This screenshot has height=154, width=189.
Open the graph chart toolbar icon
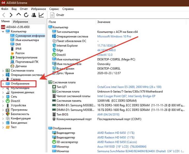41,15
